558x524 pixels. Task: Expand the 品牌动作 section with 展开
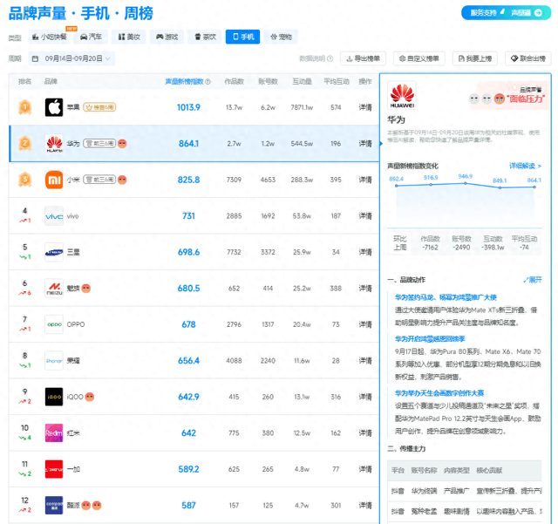[533, 280]
